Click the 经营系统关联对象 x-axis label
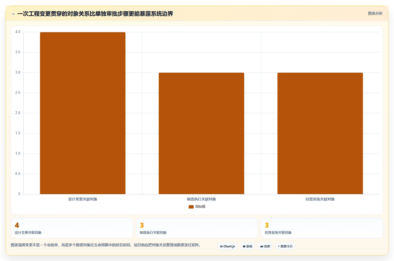This screenshot has height=261, width=394. pyautogui.click(x=320, y=199)
